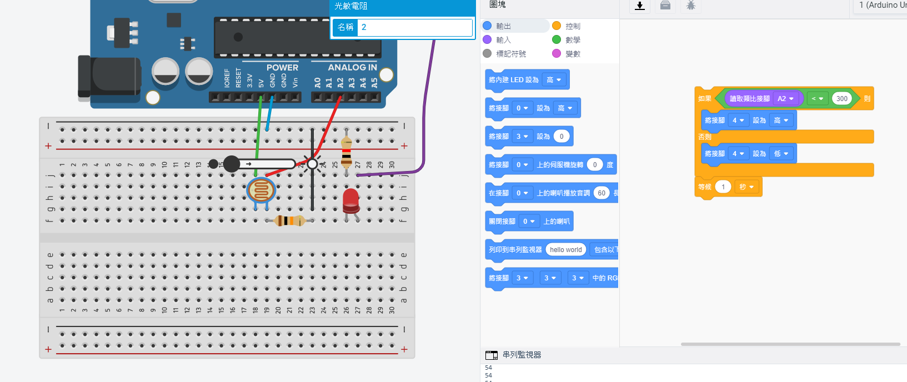
Task: Click the light slider handle on photoresistor
Action: pos(232,164)
